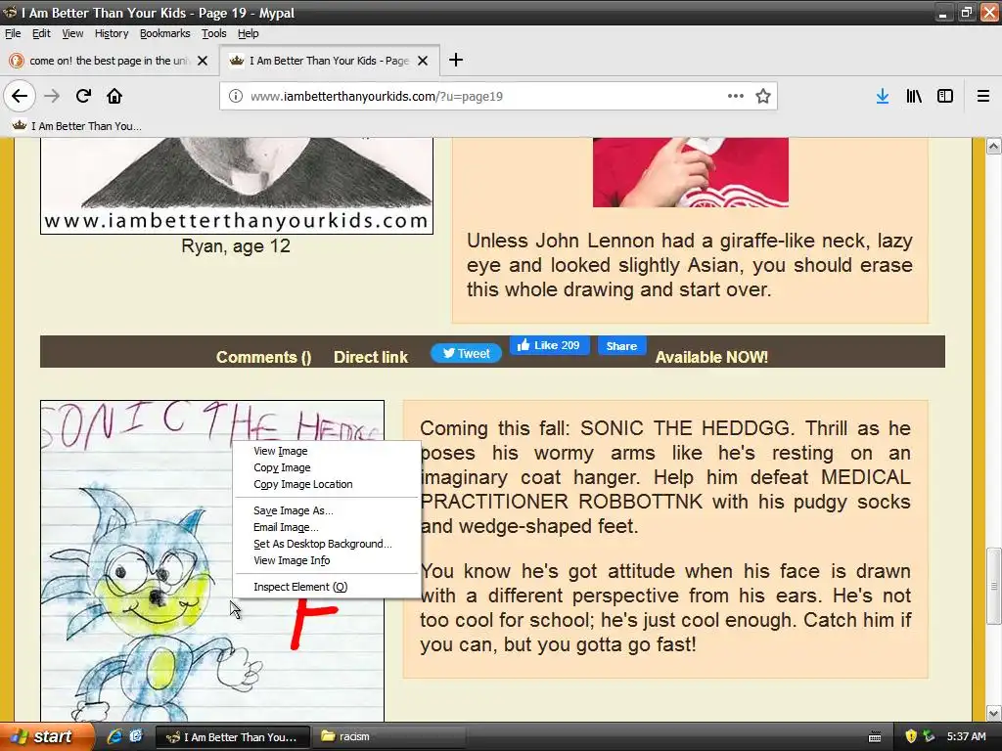This screenshot has height=751, width=1002.
Task: Open the Help menu
Action: click(x=248, y=33)
